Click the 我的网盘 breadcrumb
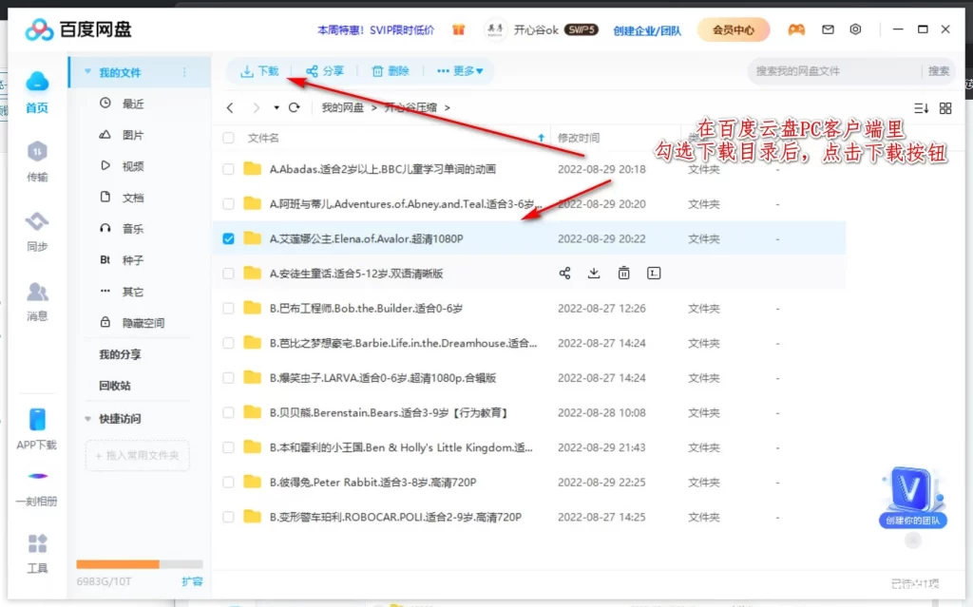The height and width of the screenshot is (607, 973). point(342,107)
